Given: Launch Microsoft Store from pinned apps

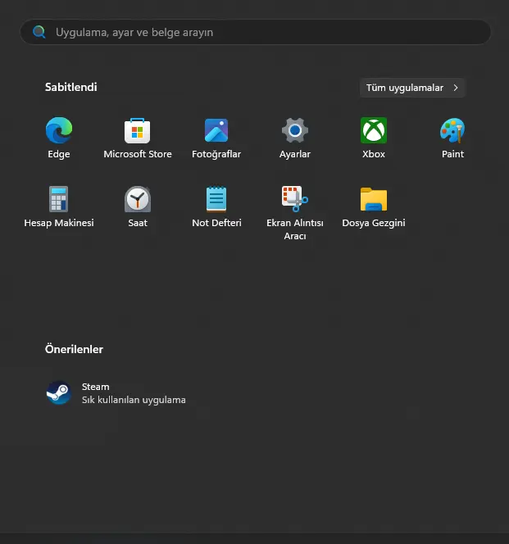Looking at the screenshot, I should [x=138, y=130].
